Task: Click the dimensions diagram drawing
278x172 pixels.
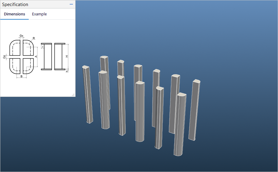Action: (x=36, y=56)
